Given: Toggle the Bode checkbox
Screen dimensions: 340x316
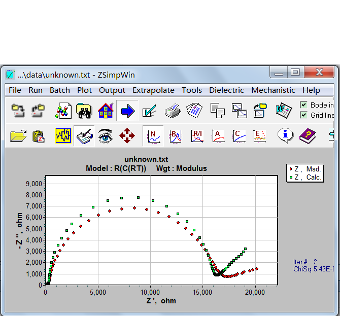Looking at the screenshot, I should 303,105.
